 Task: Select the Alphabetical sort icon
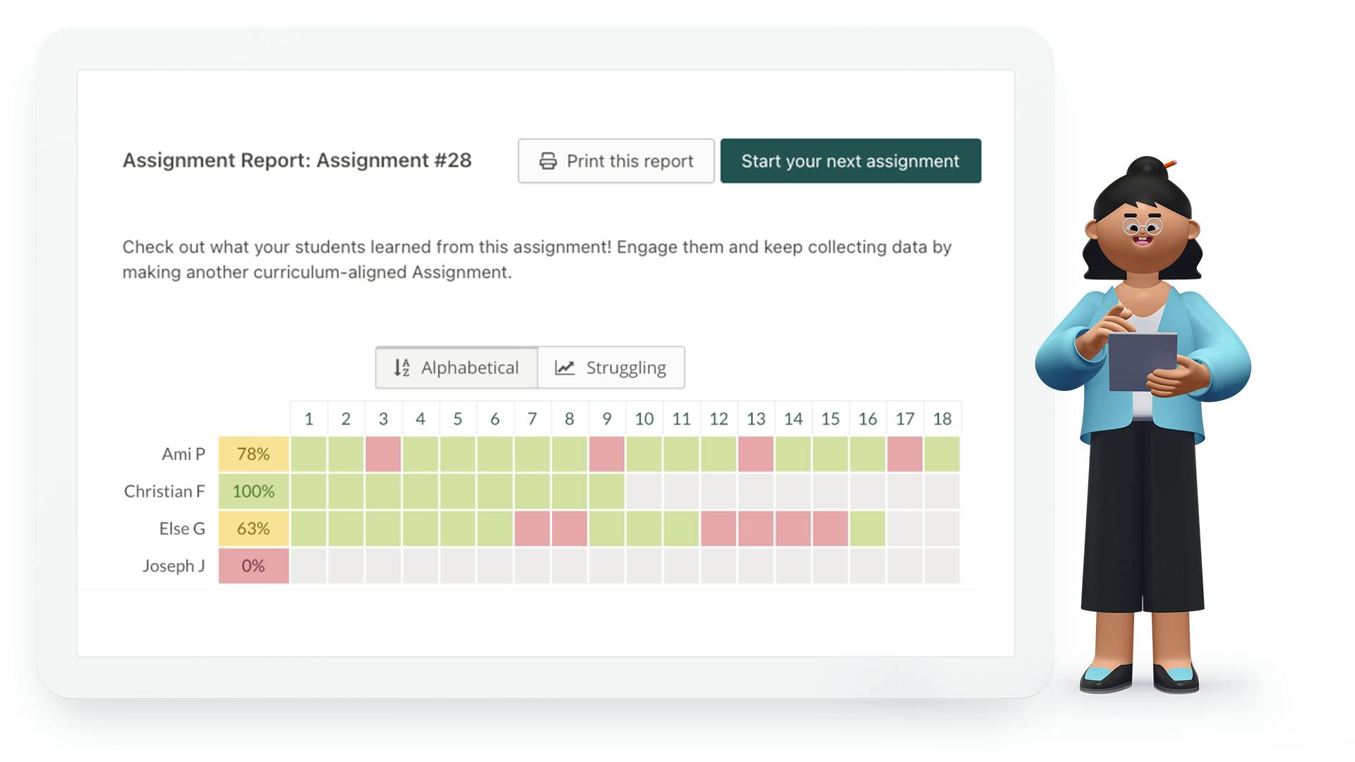(401, 367)
